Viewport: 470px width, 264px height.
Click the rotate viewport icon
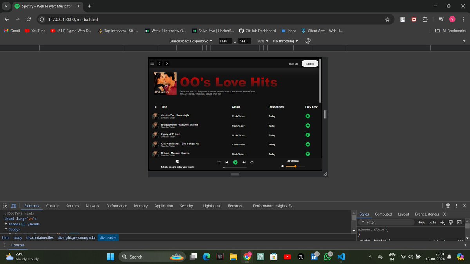308,41
